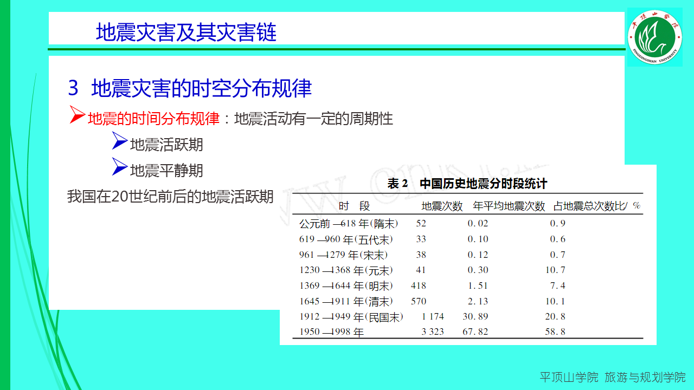Click the period cell 1950—1998年
This screenshot has width=694, height=390.
point(332,332)
